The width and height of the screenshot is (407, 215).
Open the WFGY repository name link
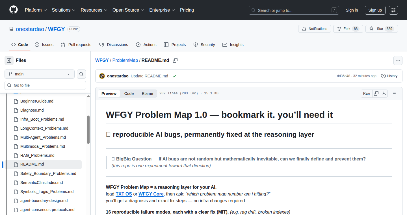click(57, 29)
